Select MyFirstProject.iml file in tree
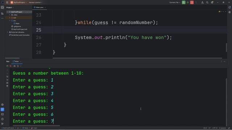This screenshot has height=130, width=232. 19,29
